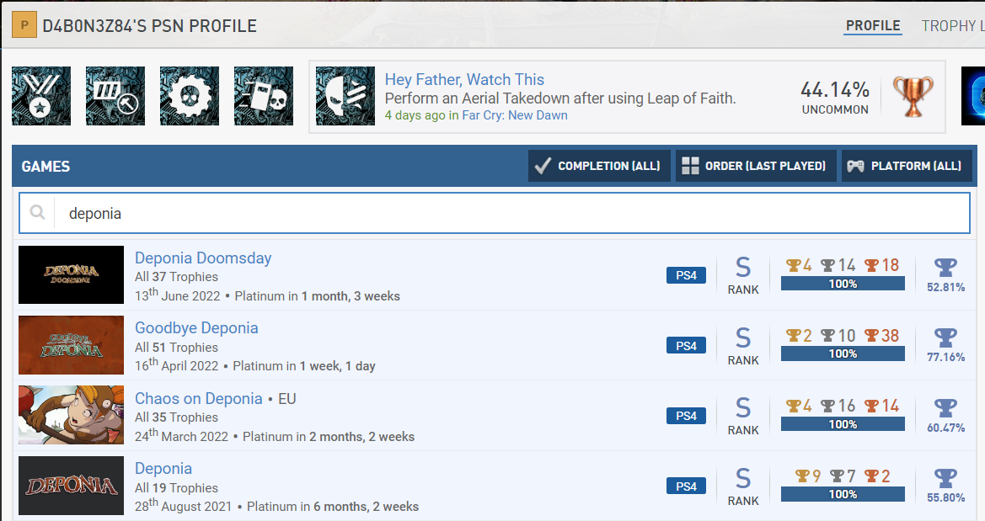Click Deponia platinum trophy icon 55.80%
Screen dimensions: 985x521
[945, 478]
